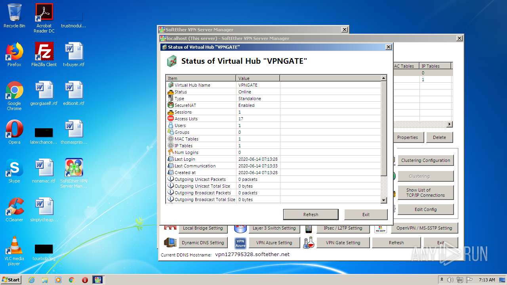The image size is (507, 285).
Task: Click the Delete button
Action: click(439, 137)
